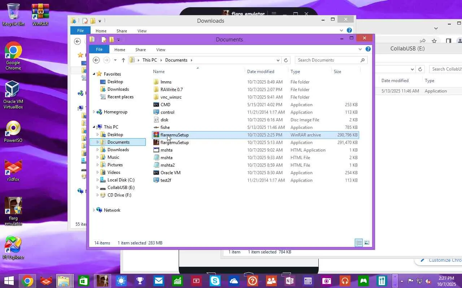Click Refresh in the Documents address bar
Image resolution: width=462 pixels, height=288 pixels.
tap(286, 60)
